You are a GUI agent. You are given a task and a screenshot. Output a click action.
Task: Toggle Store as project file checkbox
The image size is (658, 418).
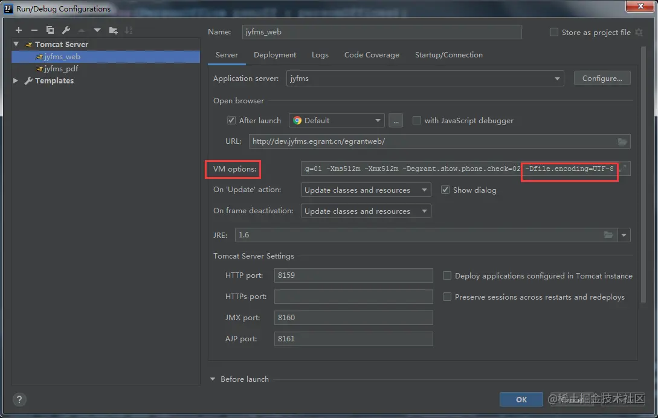(x=554, y=32)
